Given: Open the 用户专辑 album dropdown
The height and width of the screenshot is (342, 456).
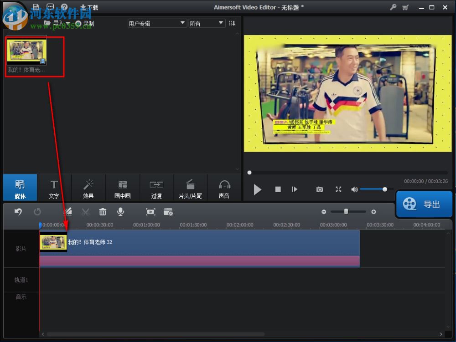Looking at the screenshot, I should (x=157, y=23).
